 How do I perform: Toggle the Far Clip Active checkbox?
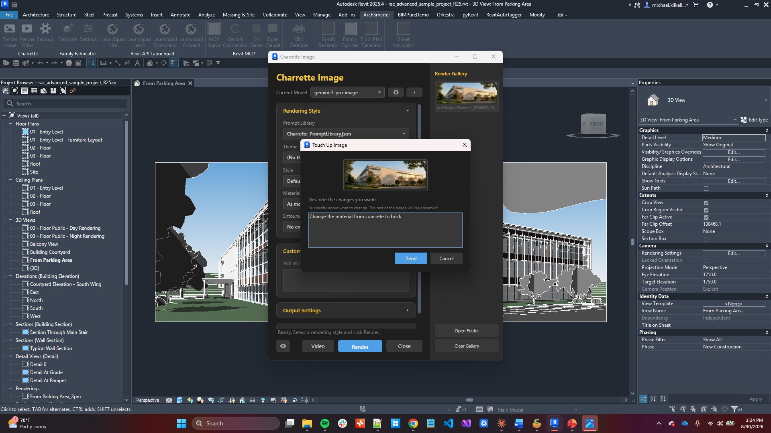point(706,217)
